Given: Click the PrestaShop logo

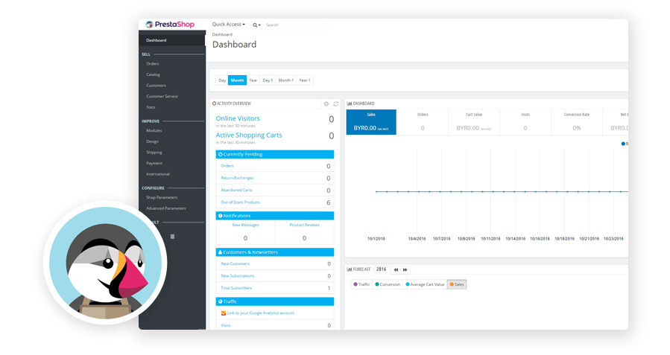Looking at the screenshot, I should point(170,25).
